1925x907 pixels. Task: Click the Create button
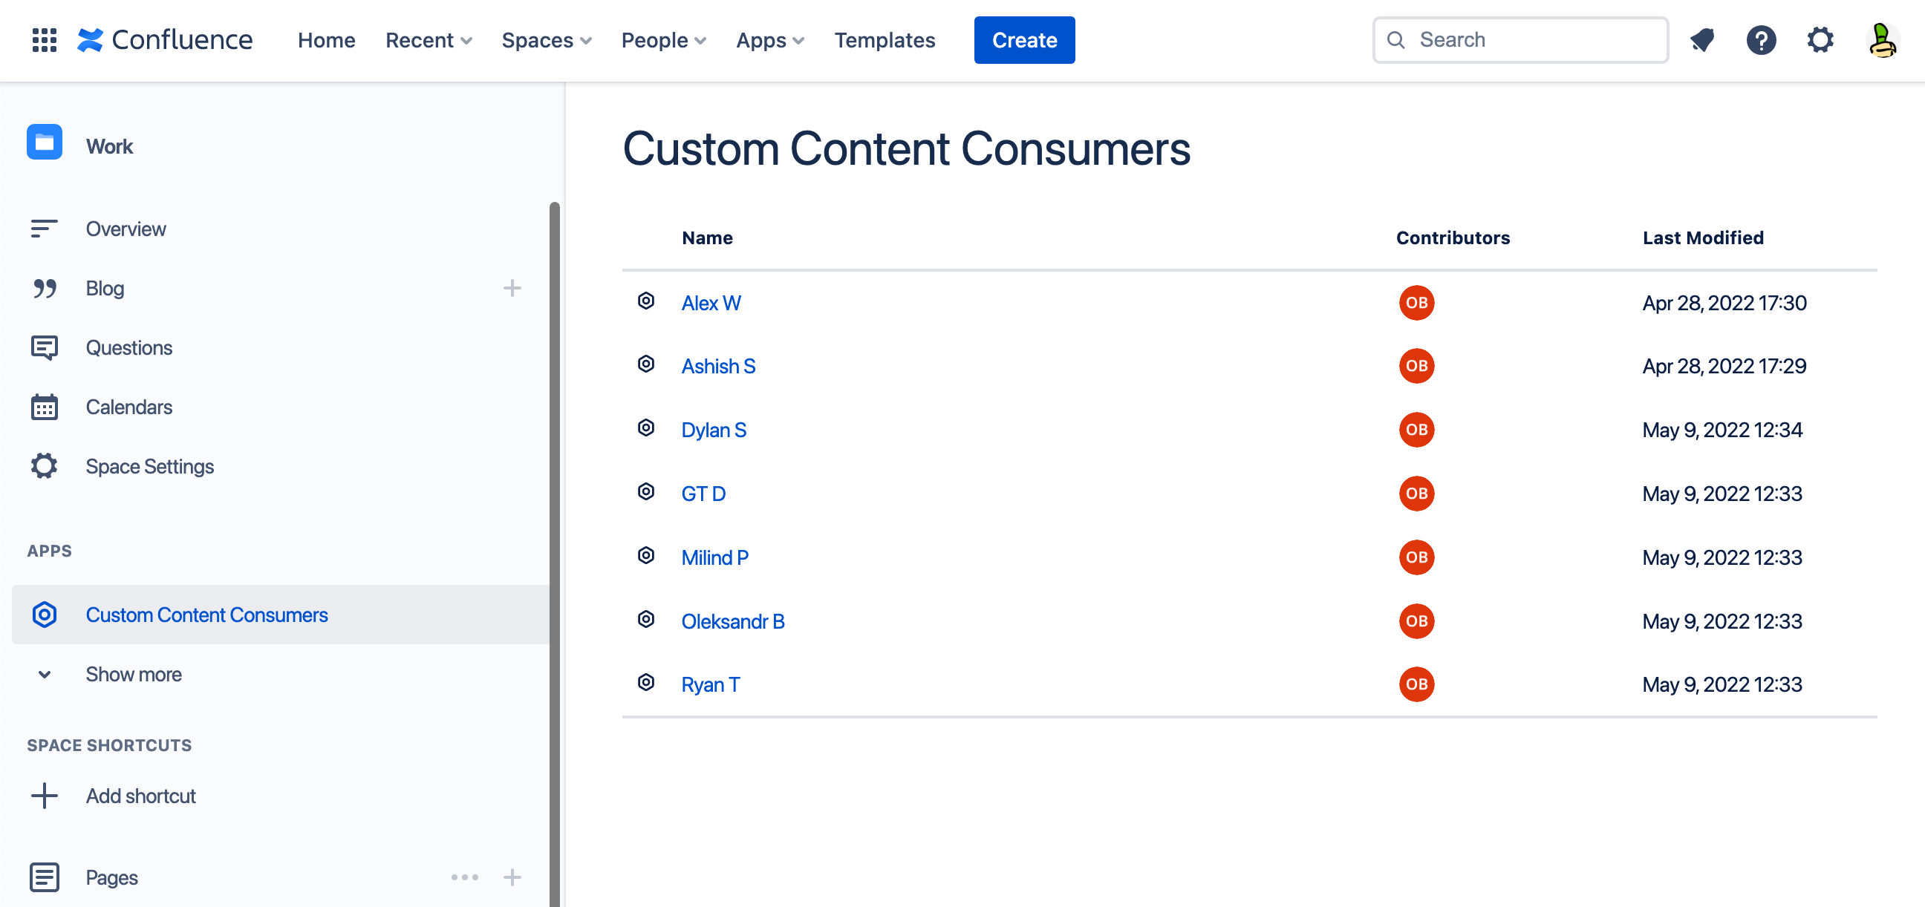[1025, 39]
